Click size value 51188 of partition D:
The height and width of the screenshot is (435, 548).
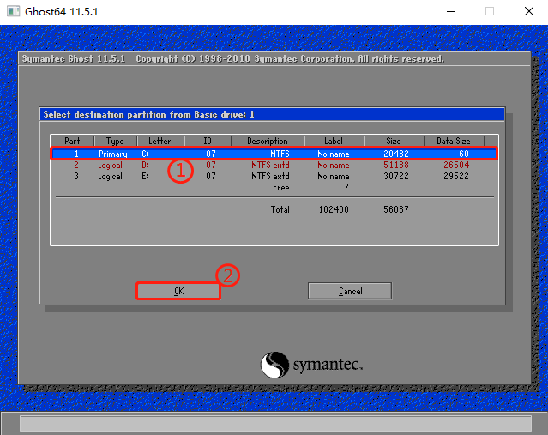click(x=396, y=165)
